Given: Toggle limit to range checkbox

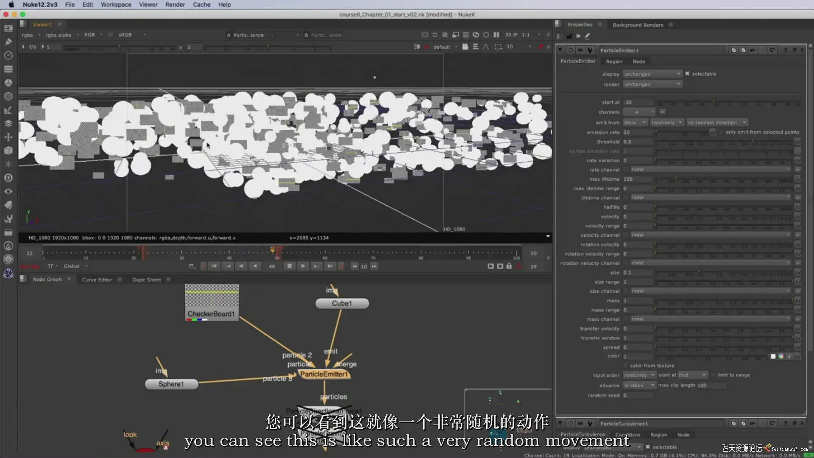Looking at the screenshot, I should click(713, 375).
